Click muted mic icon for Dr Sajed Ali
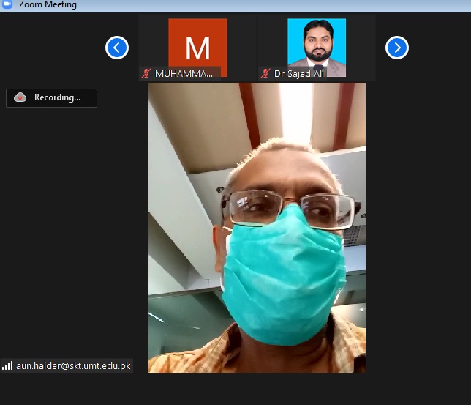The width and height of the screenshot is (471, 405). point(265,73)
